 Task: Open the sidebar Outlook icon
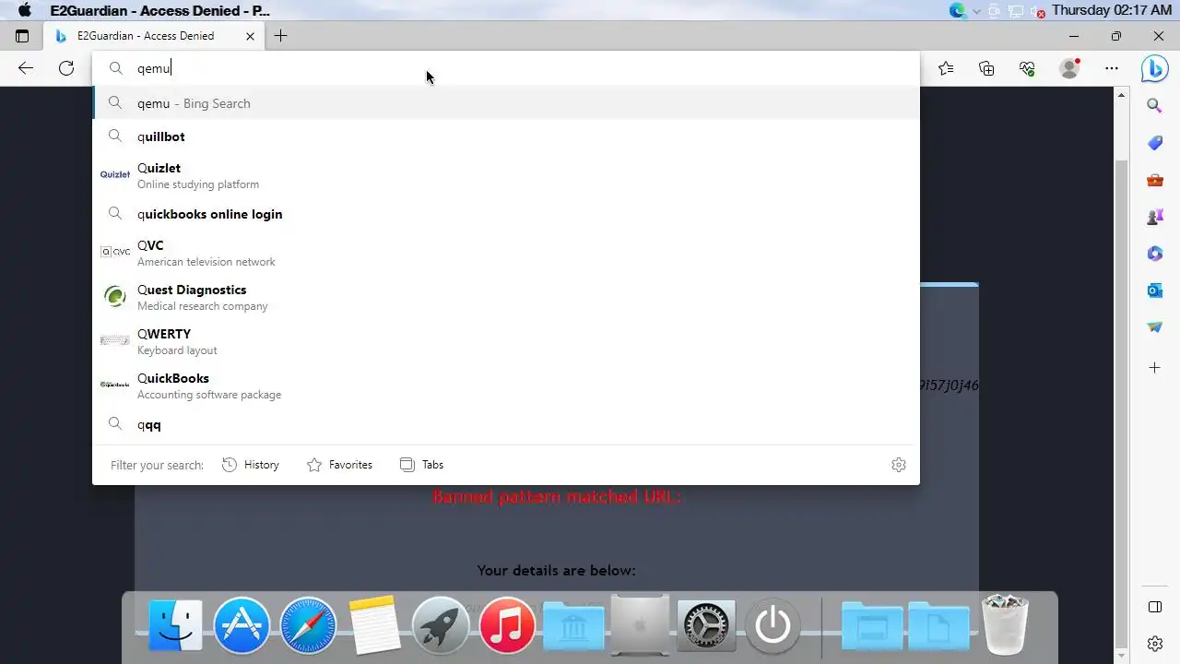point(1154,290)
